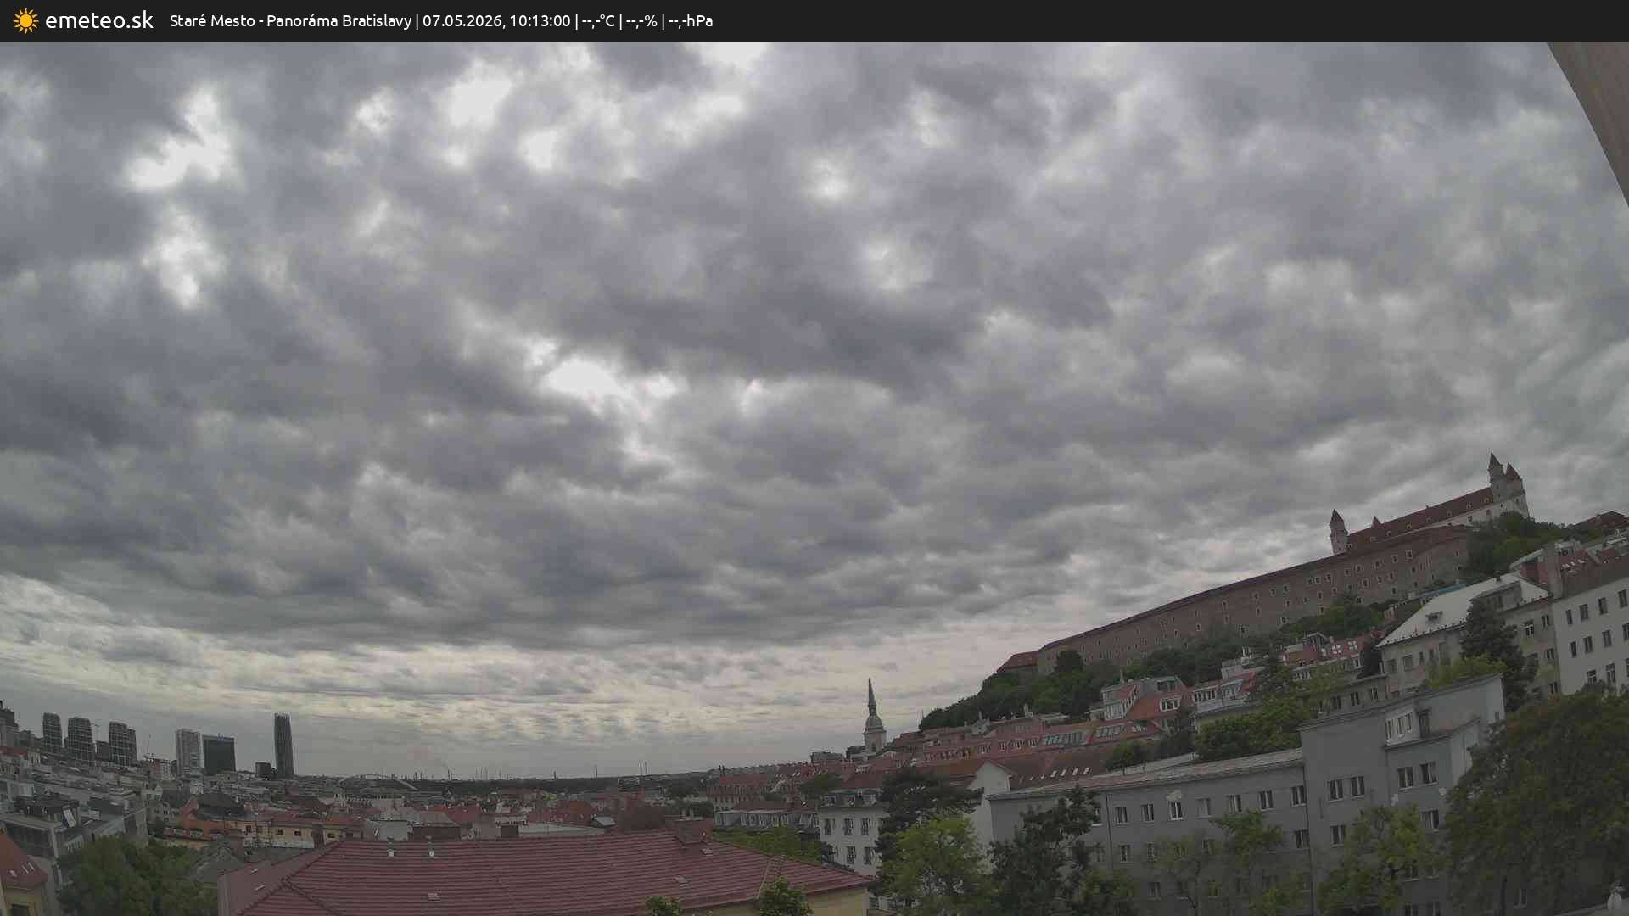Open the emeteo.sk site name
Image resolution: width=1629 pixels, height=916 pixels.
(x=99, y=20)
